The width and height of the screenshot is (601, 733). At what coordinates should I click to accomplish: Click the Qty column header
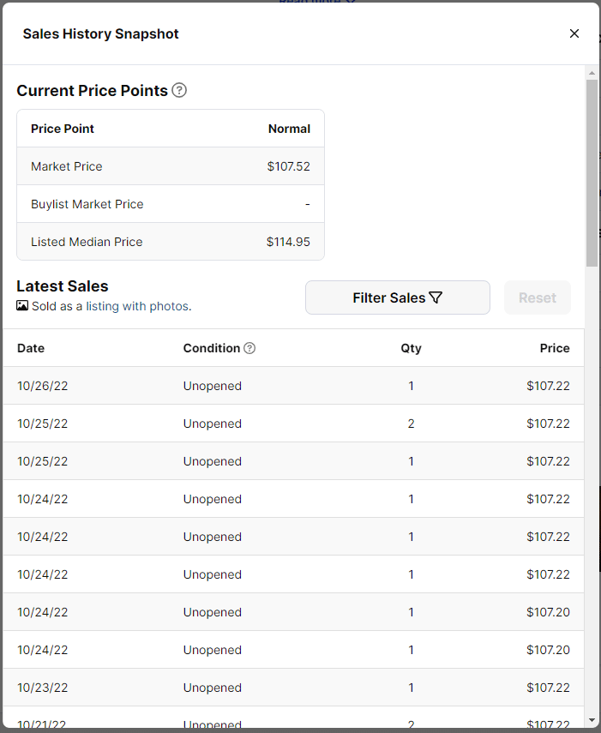click(411, 348)
